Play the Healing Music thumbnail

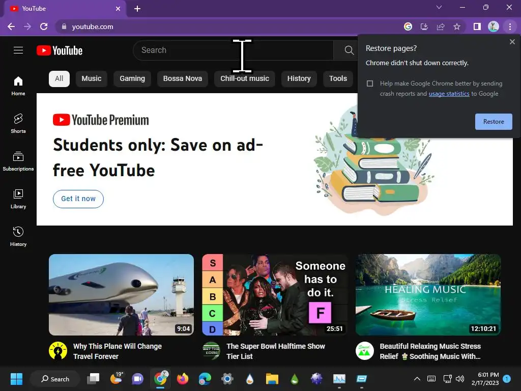point(428,295)
